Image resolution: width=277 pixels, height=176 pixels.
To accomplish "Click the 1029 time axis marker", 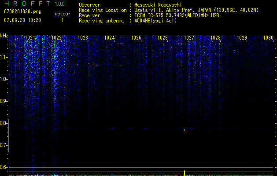I will [242, 37].
